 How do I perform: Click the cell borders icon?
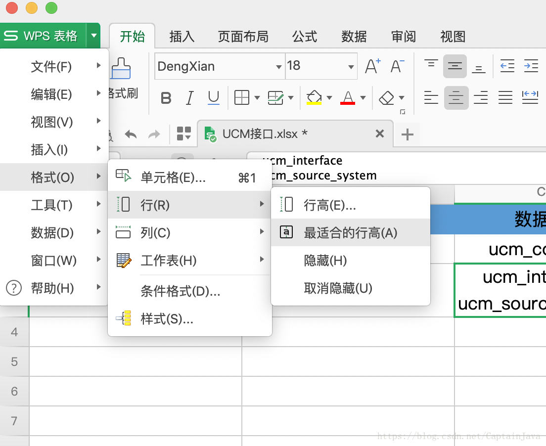pyautogui.click(x=242, y=97)
